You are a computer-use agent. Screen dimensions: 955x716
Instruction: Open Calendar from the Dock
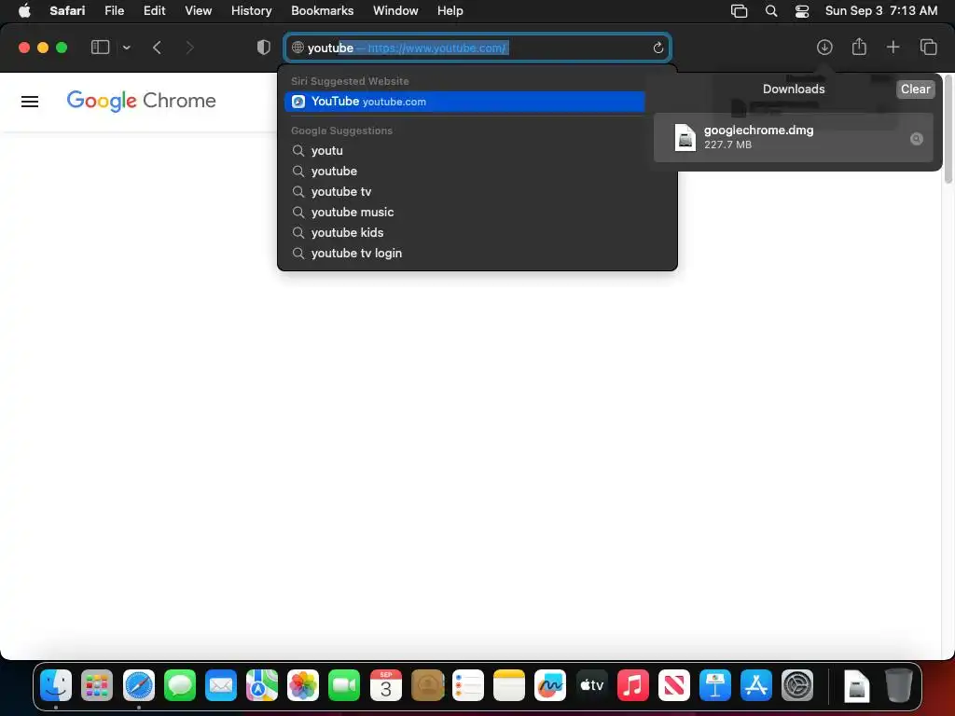click(386, 685)
